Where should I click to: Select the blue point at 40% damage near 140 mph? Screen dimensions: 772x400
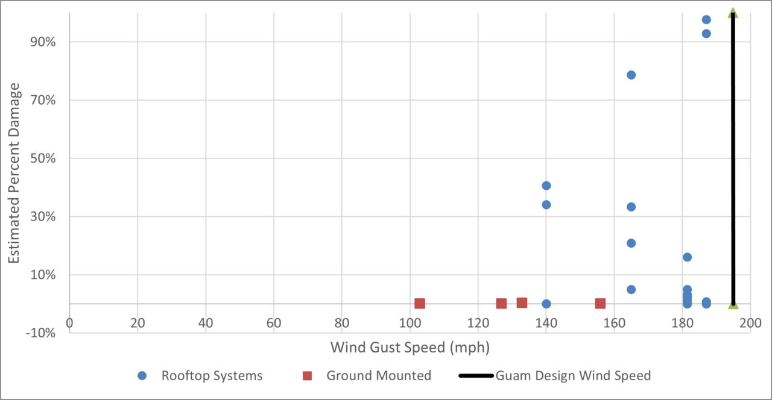pyautogui.click(x=546, y=186)
